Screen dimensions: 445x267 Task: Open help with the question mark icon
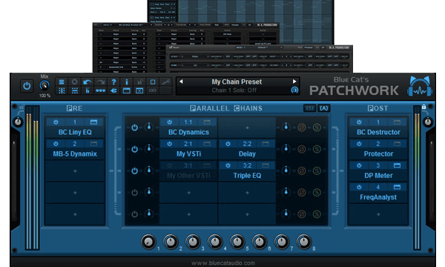[x=113, y=82]
